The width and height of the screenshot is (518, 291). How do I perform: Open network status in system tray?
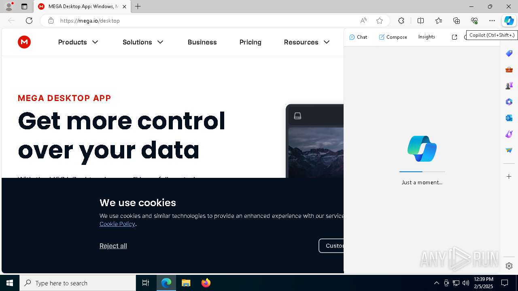pos(456,283)
